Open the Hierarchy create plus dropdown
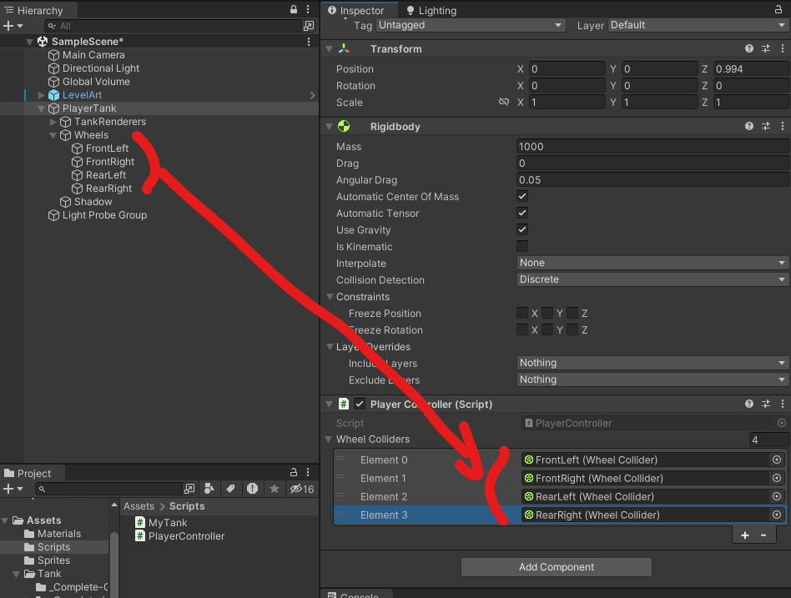This screenshot has width=791, height=598. 13,26
